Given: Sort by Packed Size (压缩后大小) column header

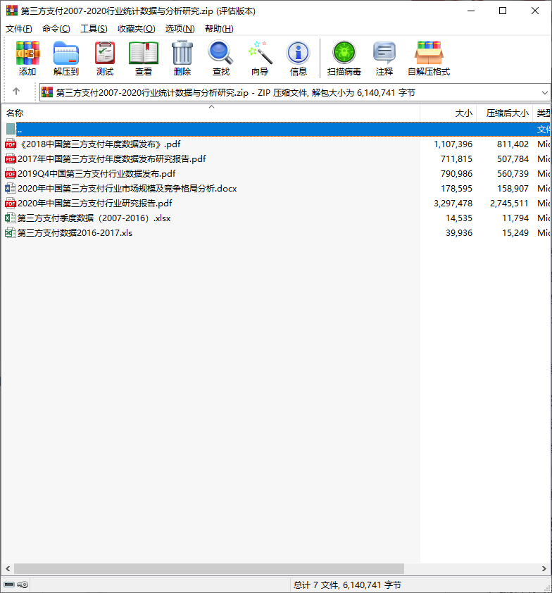Looking at the screenshot, I should [504, 113].
